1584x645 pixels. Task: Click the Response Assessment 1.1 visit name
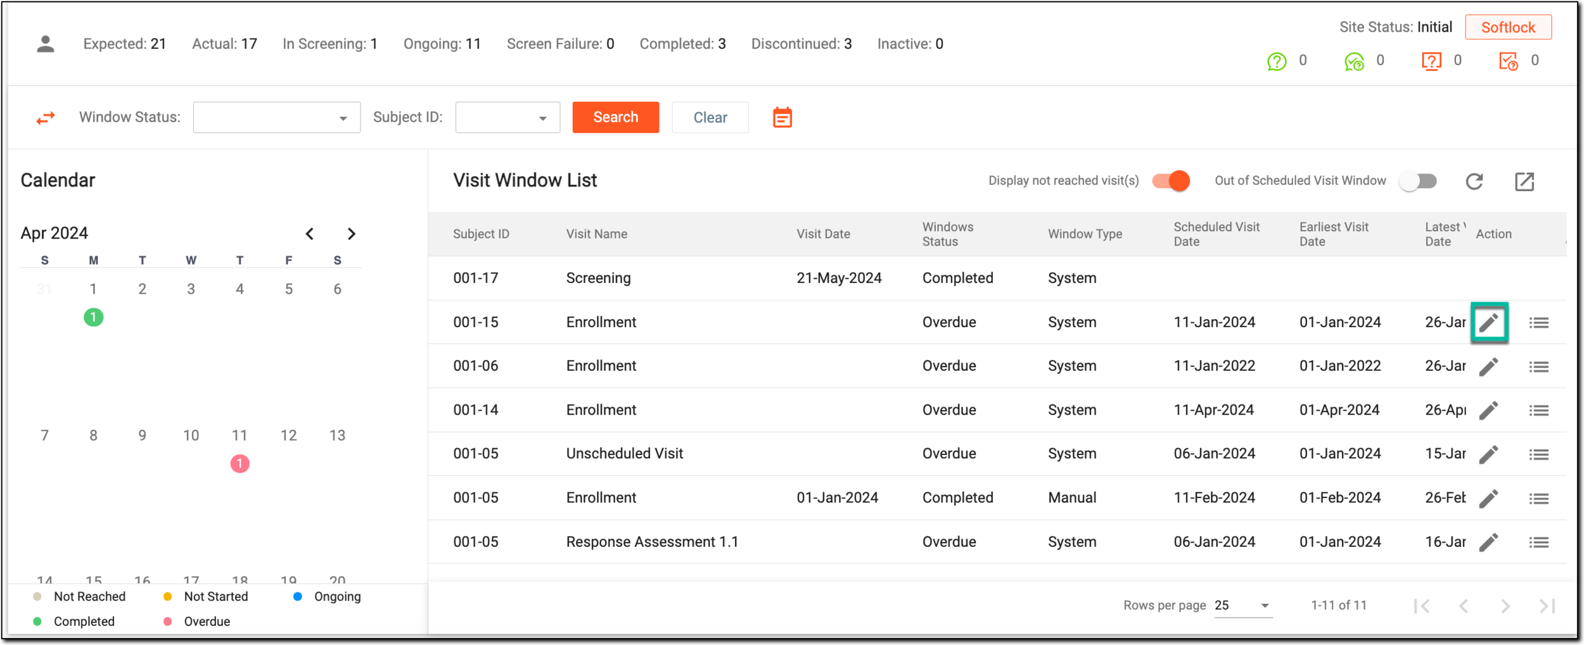coord(652,542)
